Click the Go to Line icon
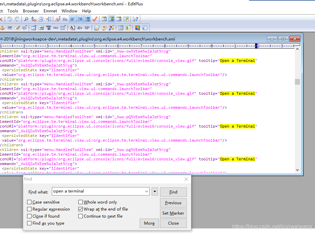Viewport: 315px width, 233px height. pos(49,19)
